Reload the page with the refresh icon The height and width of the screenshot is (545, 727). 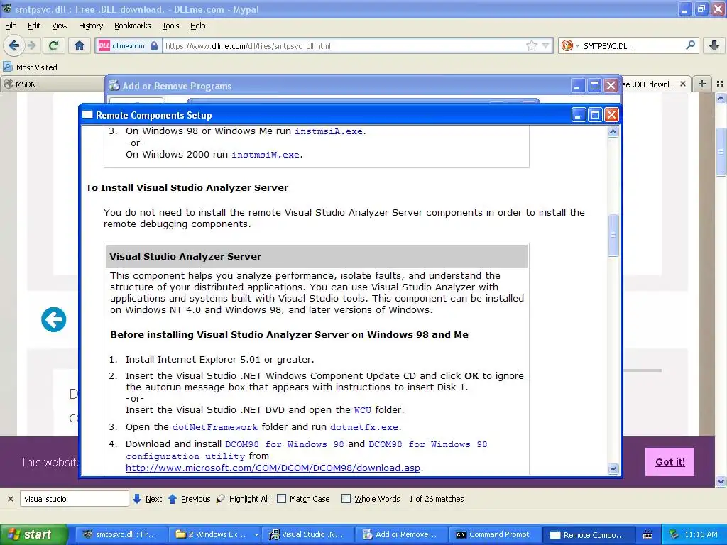point(54,45)
